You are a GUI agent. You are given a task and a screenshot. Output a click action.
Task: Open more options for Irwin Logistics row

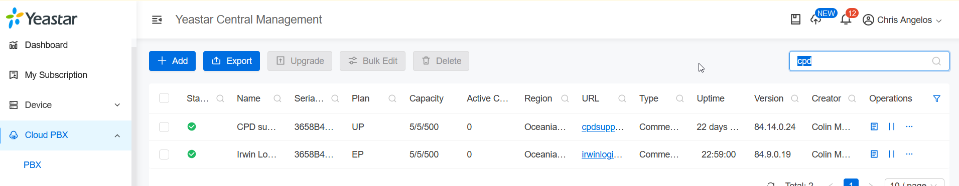pos(909,154)
